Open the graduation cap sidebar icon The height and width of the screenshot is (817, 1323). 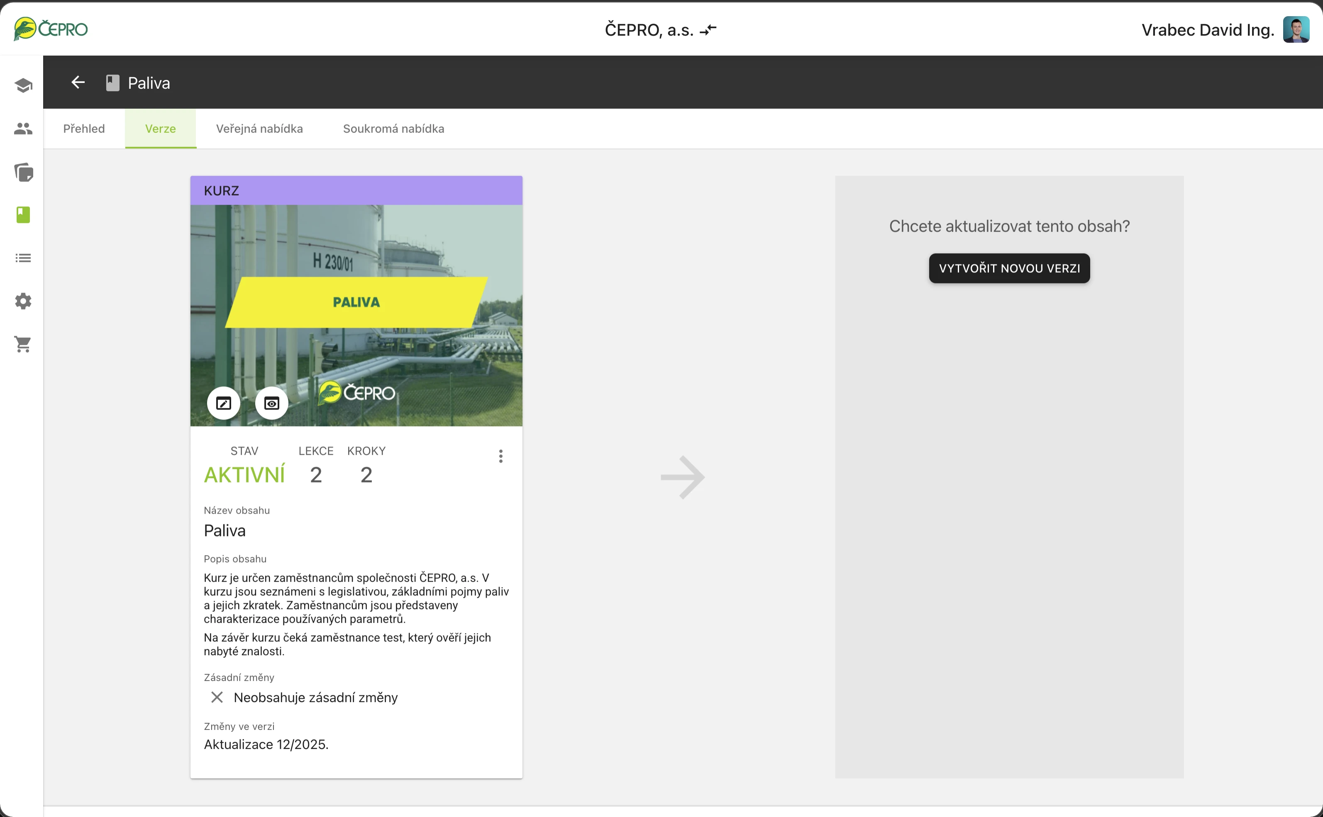click(x=23, y=85)
